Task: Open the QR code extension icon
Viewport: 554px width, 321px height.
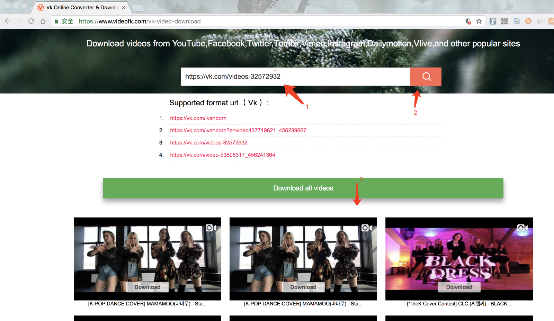Action: pyautogui.click(x=505, y=21)
